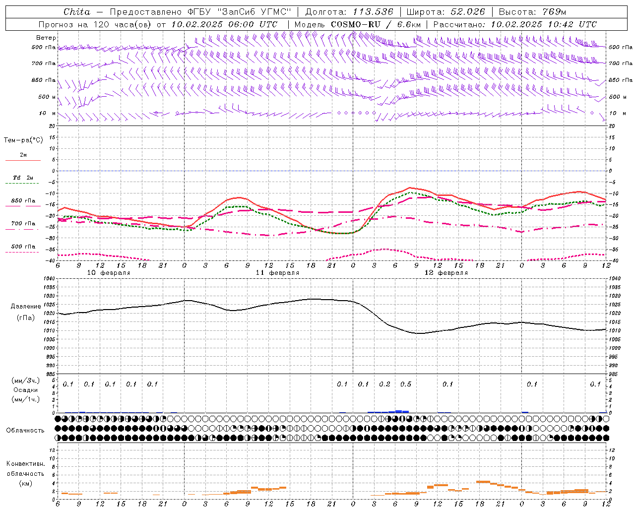
Task: Click the 11 февраля date label
Action: pos(277,273)
